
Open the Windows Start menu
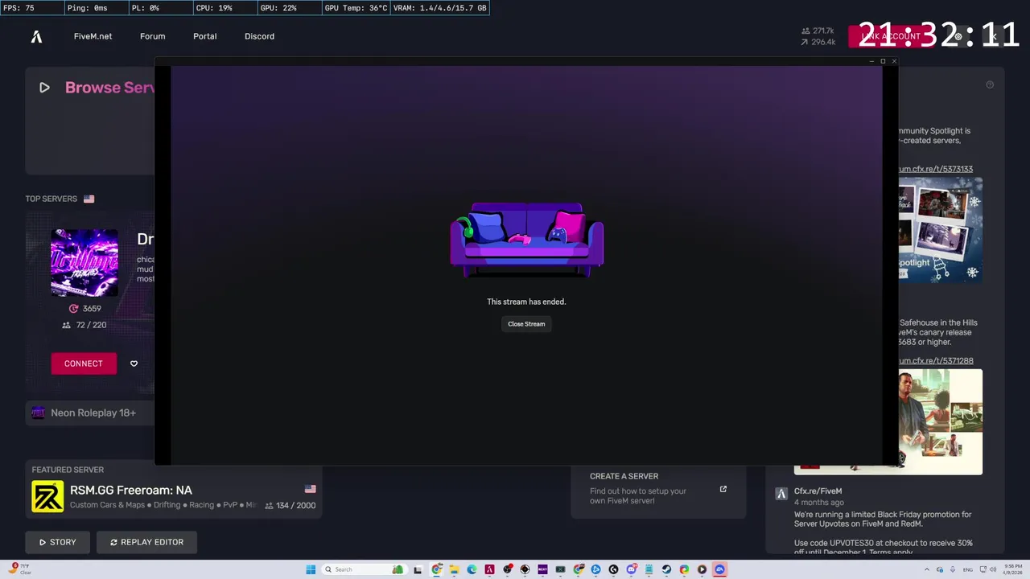point(311,569)
